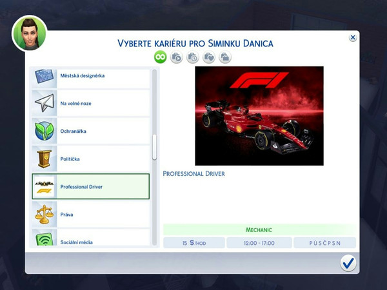The height and width of the screenshot is (290, 387).
Task: Click the Professional Driver F1 car icon
Action: click(x=45, y=186)
